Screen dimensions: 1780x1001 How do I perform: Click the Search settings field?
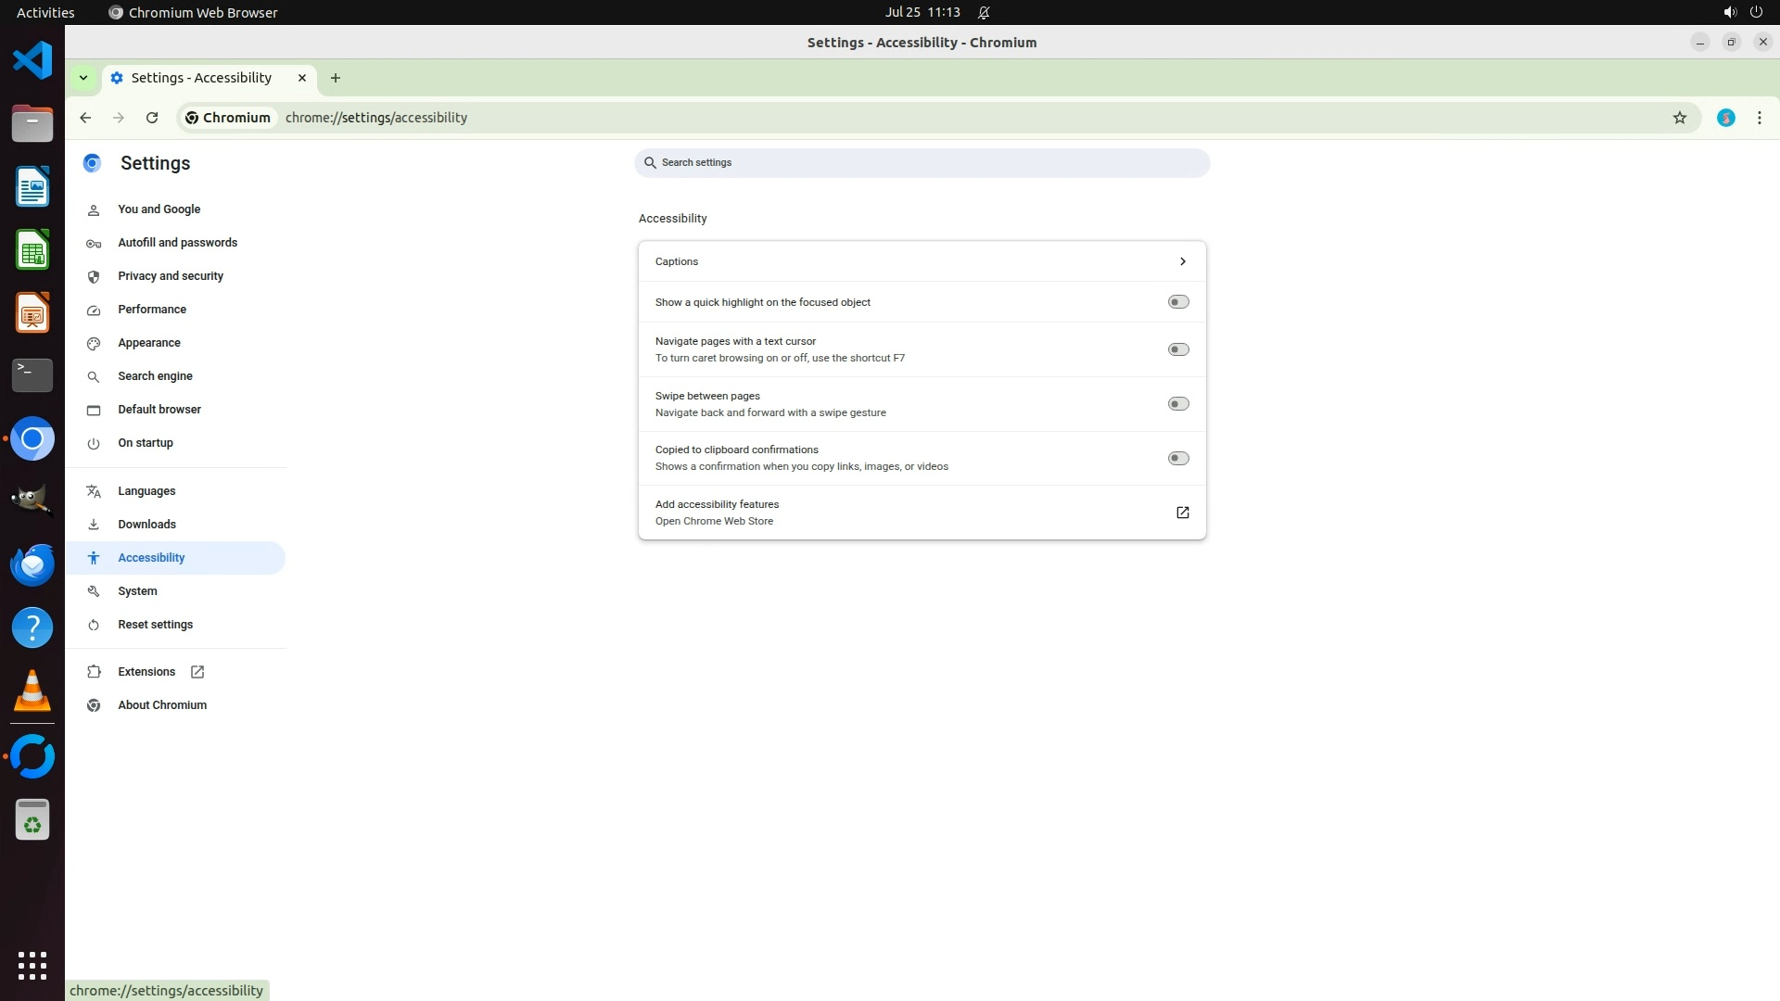pos(922,163)
